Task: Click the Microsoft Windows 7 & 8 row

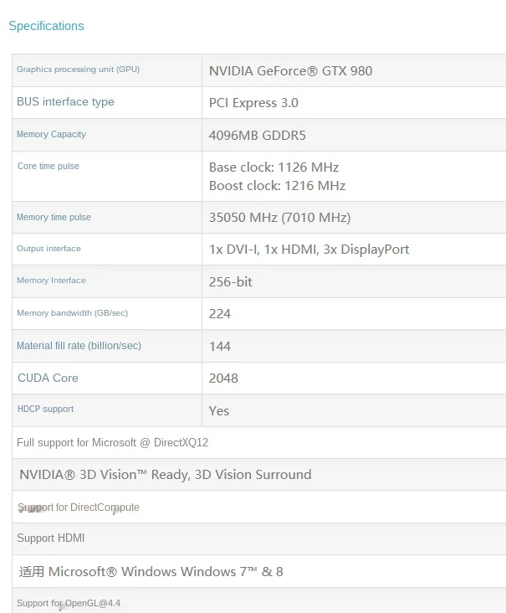Action: point(259,572)
